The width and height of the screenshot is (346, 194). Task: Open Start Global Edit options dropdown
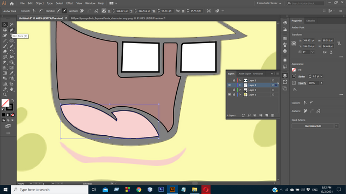pyautogui.click(x=336, y=126)
